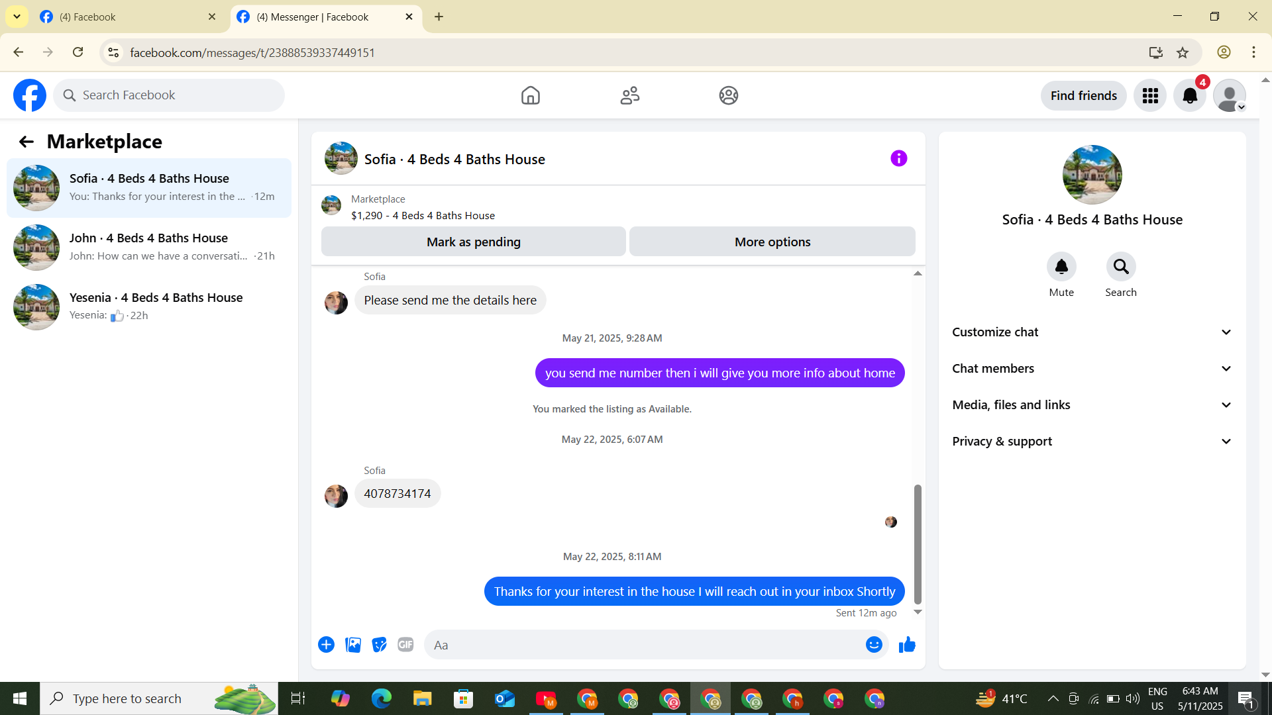Reload the current page

[78, 52]
